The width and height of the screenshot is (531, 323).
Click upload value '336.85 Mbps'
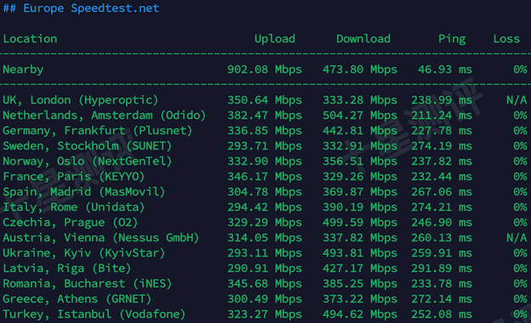coord(265,131)
